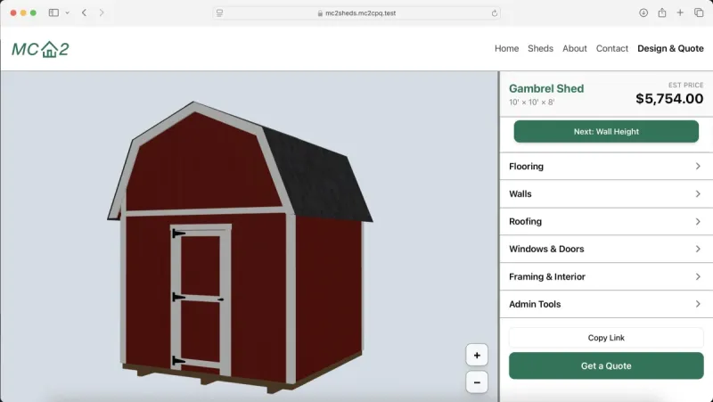Reload page with refresh icon
This screenshot has width=713, height=402.
click(495, 13)
